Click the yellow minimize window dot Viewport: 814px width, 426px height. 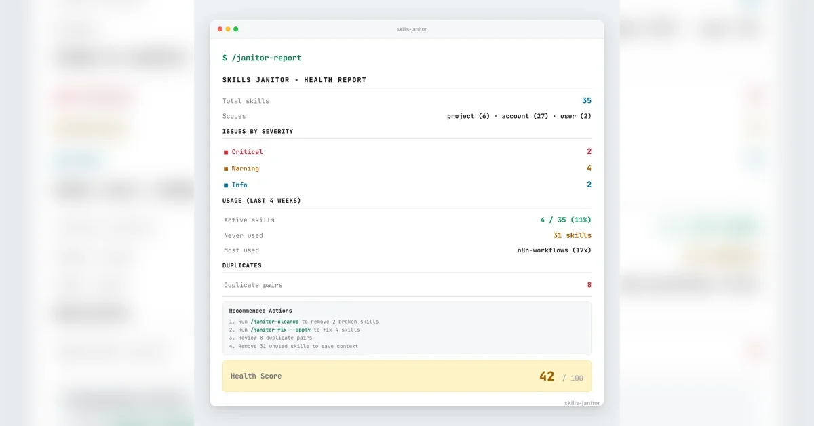click(x=228, y=29)
